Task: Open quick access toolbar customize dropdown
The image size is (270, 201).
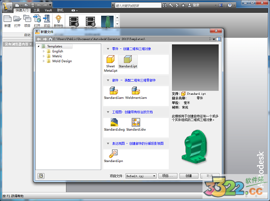Action: click(x=50, y=5)
